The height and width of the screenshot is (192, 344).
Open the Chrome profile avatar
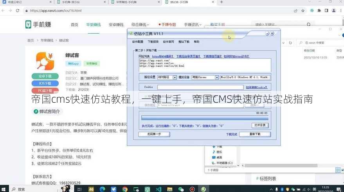pyautogui.click(x=334, y=11)
